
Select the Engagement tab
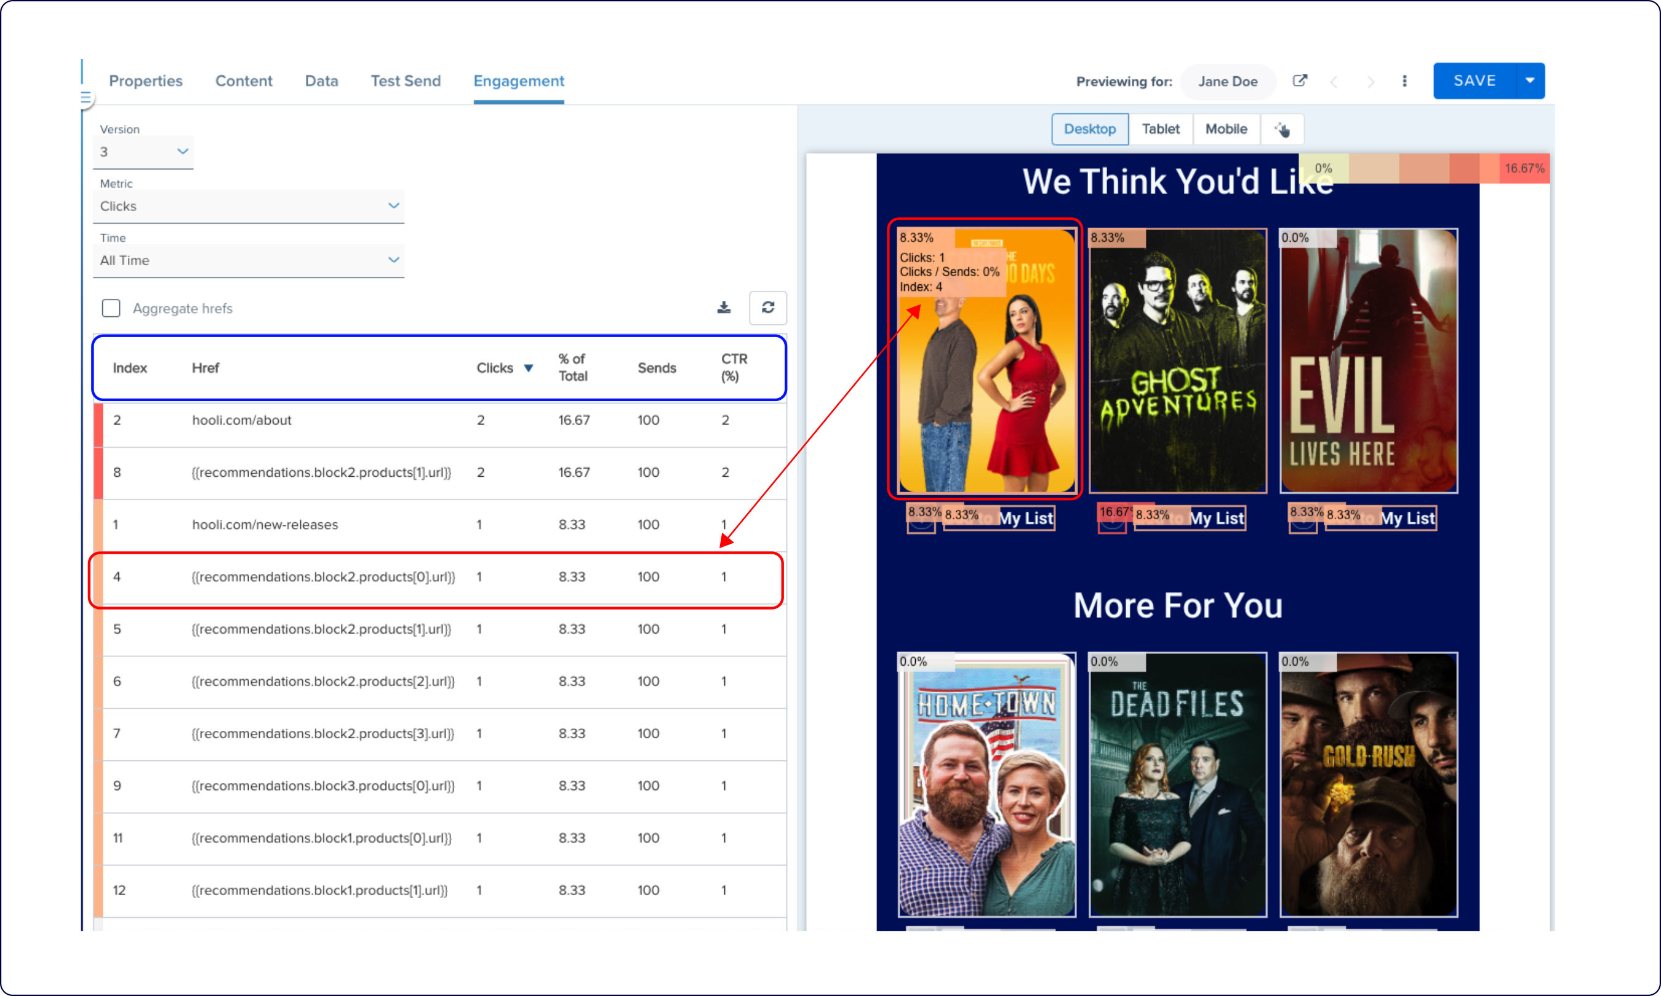518,81
